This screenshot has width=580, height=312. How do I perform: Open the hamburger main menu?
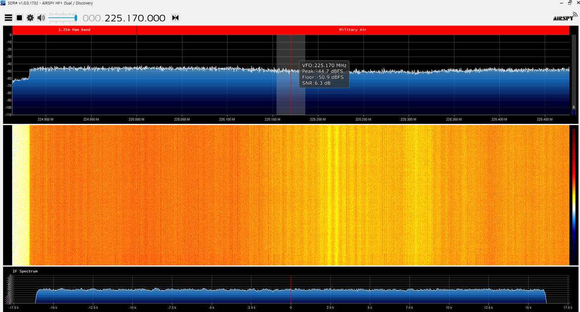pyautogui.click(x=8, y=18)
